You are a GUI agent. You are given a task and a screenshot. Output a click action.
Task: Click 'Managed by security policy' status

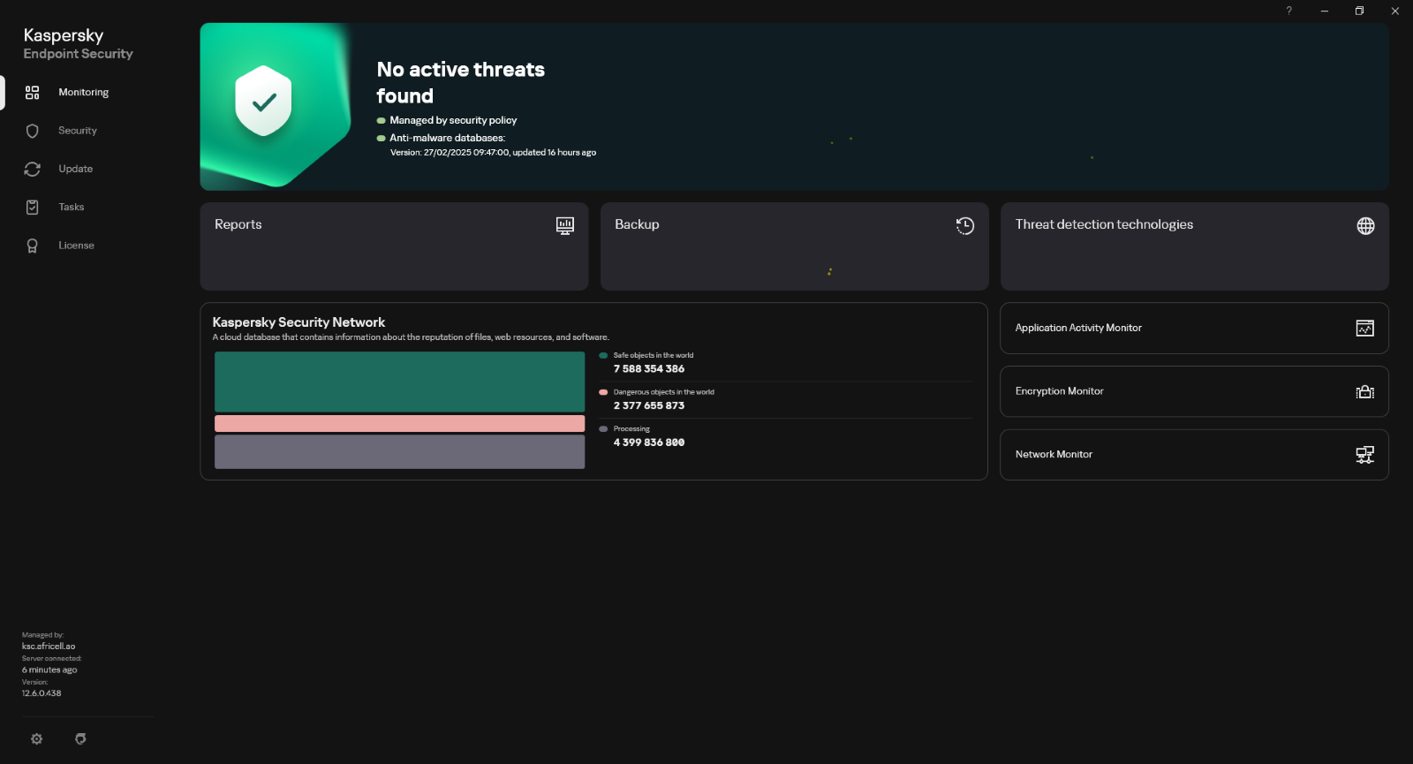click(453, 120)
